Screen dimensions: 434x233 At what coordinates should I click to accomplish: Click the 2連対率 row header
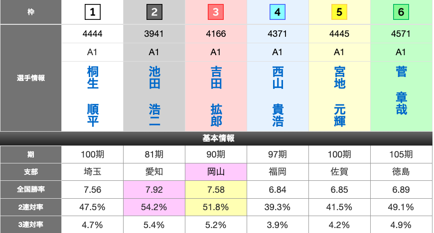pyautogui.click(x=31, y=206)
